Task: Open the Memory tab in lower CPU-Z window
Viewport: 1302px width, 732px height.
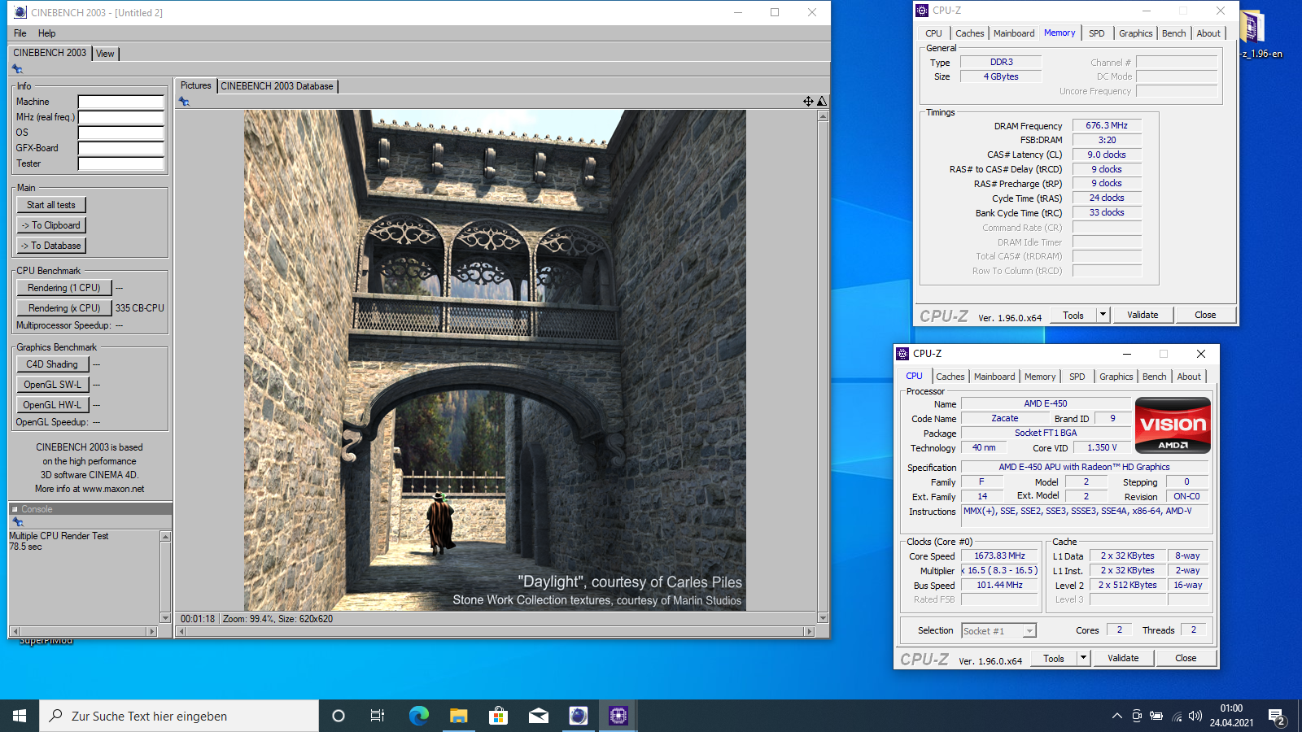Action: (x=1040, y=377)
